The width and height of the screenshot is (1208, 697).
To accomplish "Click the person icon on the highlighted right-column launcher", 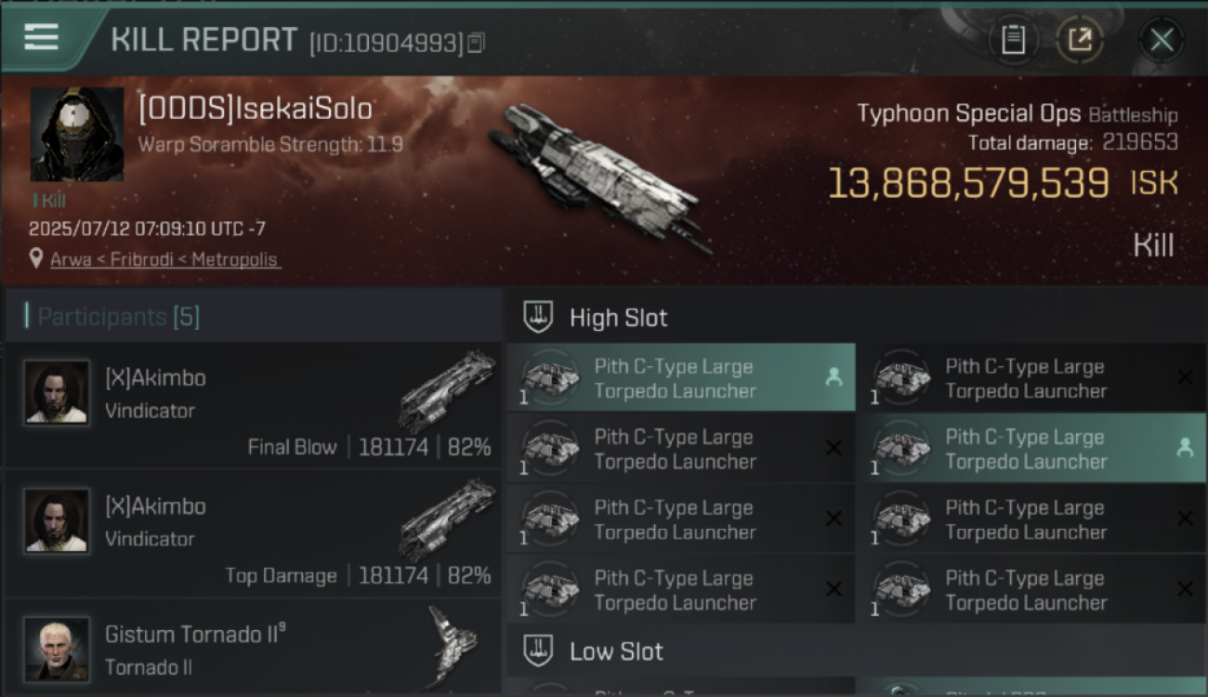I will pyautogui.click(x=1185, y=448).
